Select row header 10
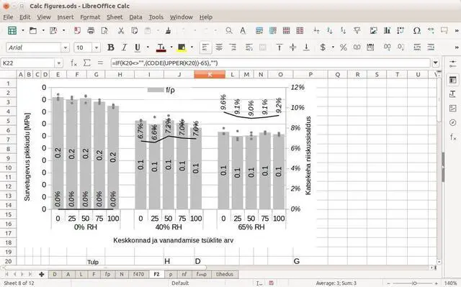Viewport: 461px width, 287px height. point(8,168)
